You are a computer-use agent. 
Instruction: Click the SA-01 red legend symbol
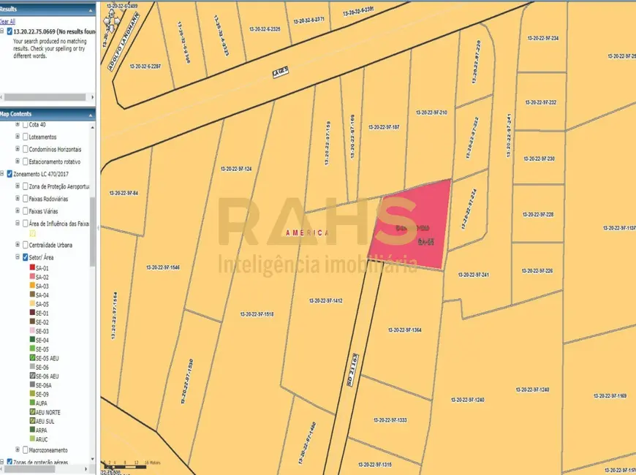pyautogui.click(x=31, y=268)
